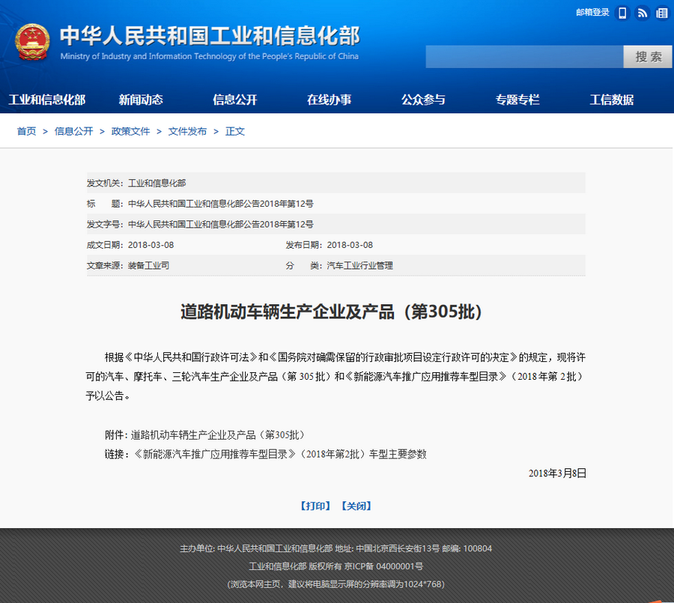Open 专题专栏 navigation menu
The height and width of the screenshot is (603, 674).
[517, 100]
